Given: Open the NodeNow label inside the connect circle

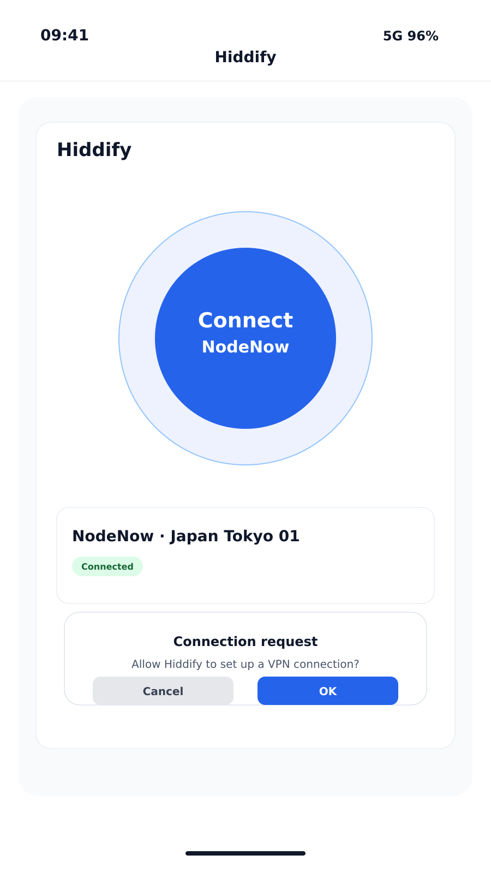Looking at the screenshot, I should 245,346.
